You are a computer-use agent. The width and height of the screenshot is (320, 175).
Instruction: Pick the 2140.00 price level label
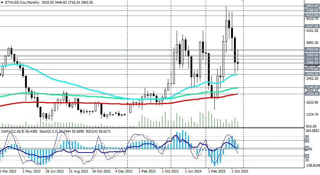(312, 87)
